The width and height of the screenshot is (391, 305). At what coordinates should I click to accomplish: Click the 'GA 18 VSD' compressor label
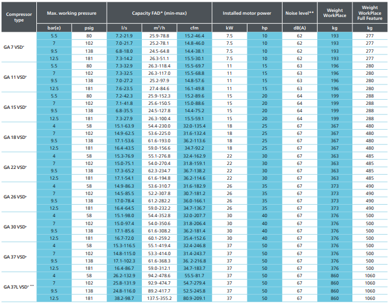click(15, 137)
